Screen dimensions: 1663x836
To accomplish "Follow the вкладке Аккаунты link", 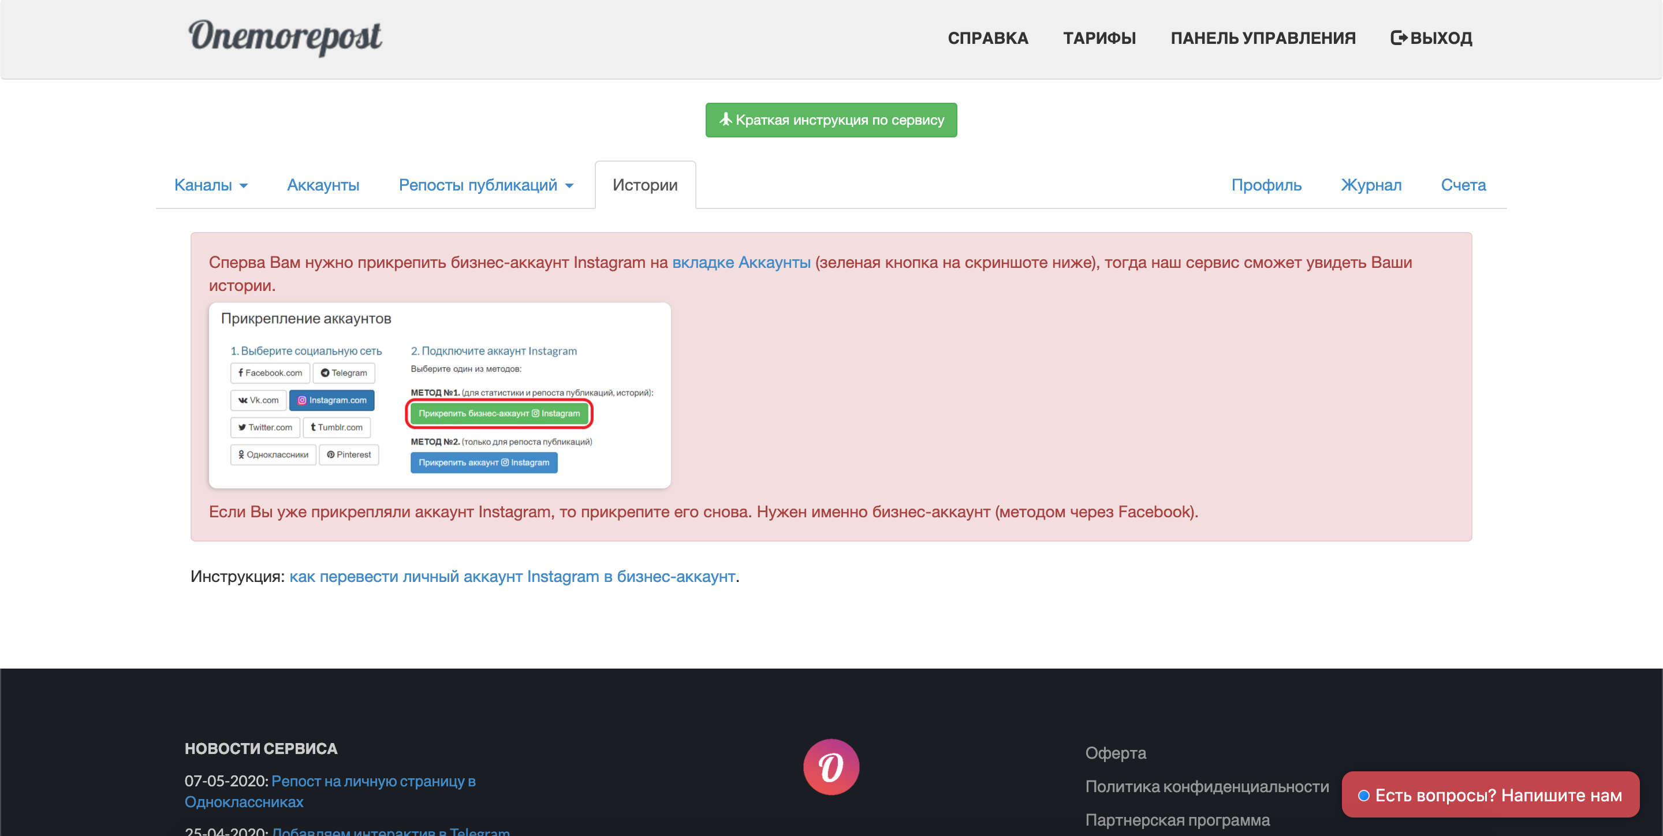I will pyautogui.click(x=741, y=263).
